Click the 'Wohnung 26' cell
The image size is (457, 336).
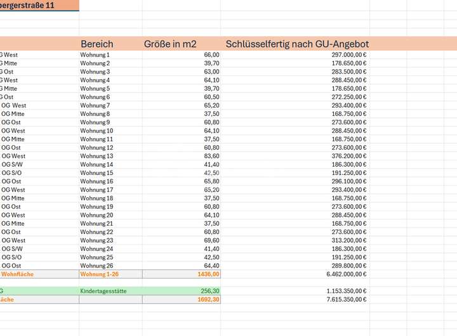[96, 266]
